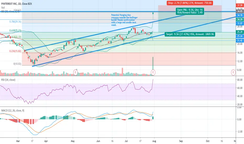Click the Aug label on time axis
This screenshot has width=244, height=144.
tap(154, 141)
